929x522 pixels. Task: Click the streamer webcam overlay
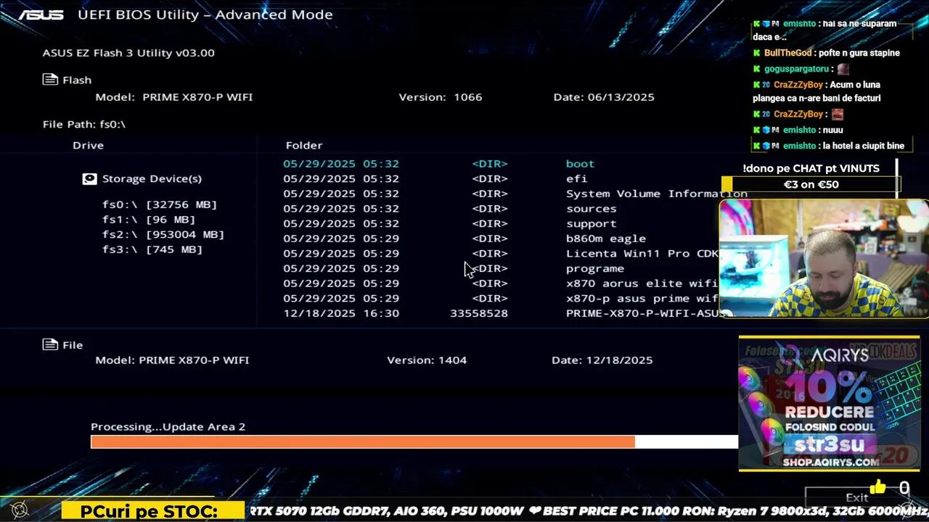tap(824, 259)
